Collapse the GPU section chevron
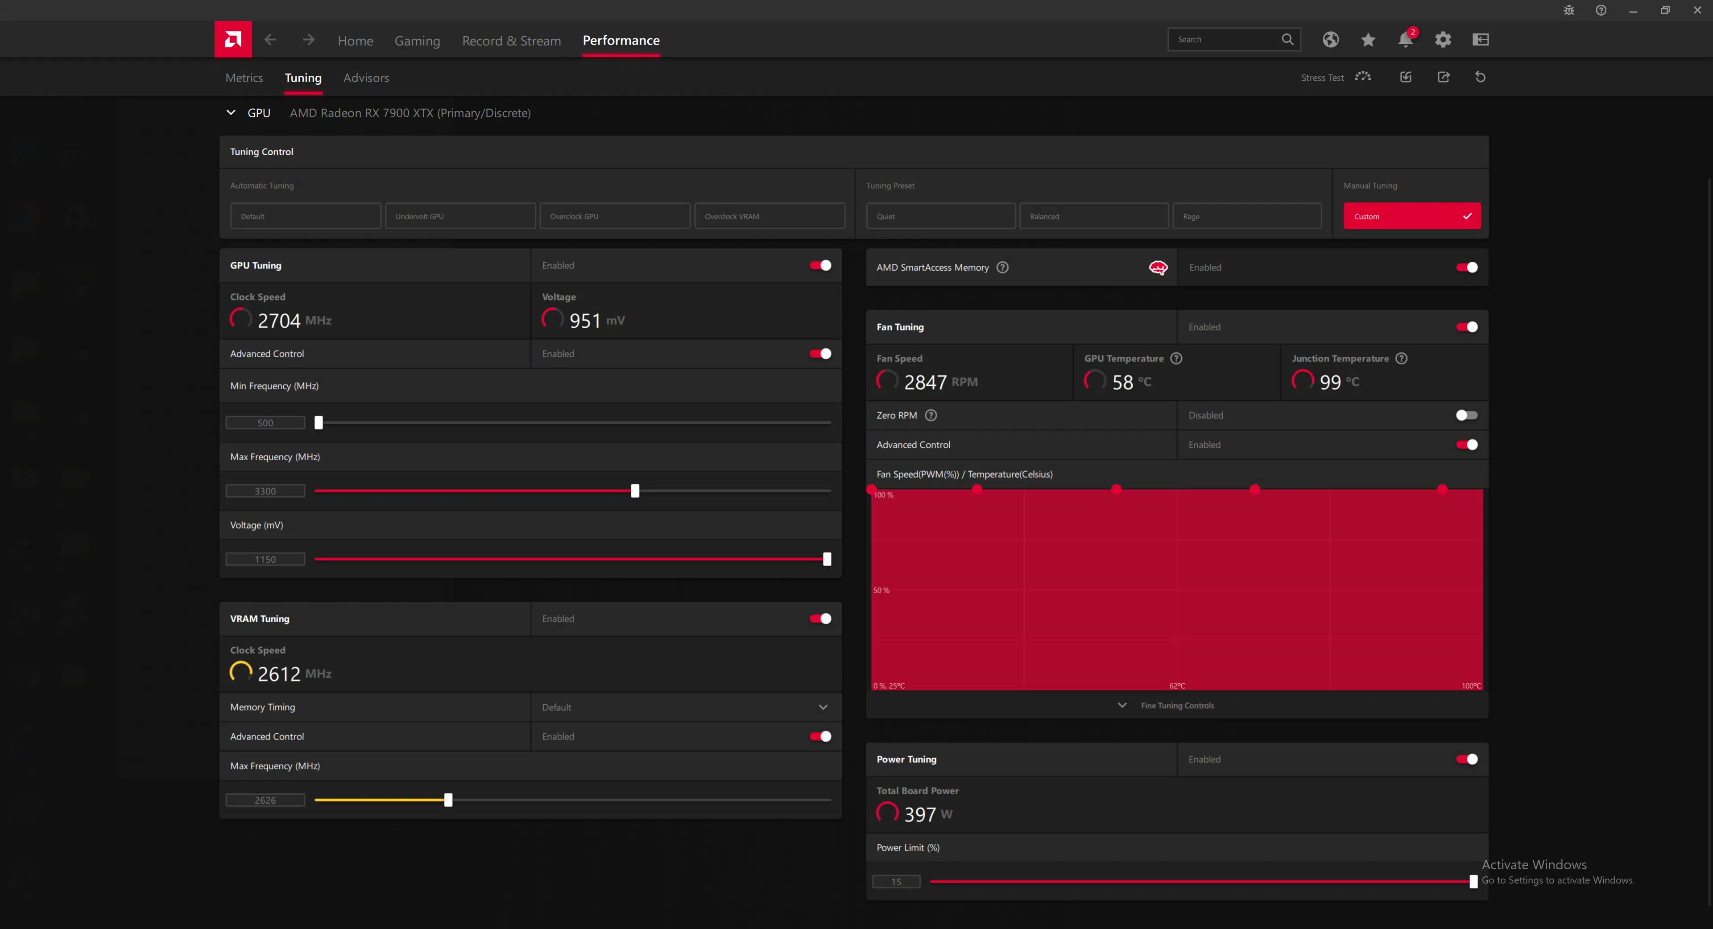Image resolution: width=1713 pixels, height=929 pixels. pos(231,112)
